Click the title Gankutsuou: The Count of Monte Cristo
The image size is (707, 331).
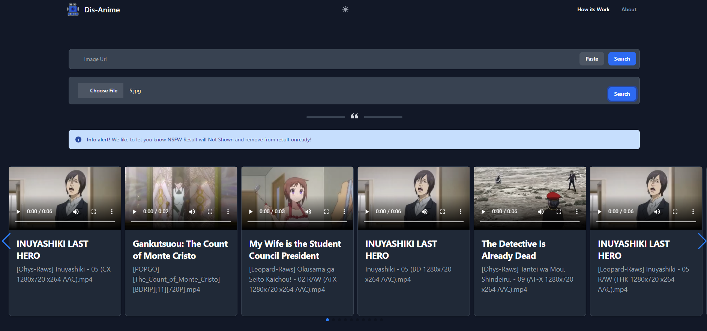click(x=180, y=250)
